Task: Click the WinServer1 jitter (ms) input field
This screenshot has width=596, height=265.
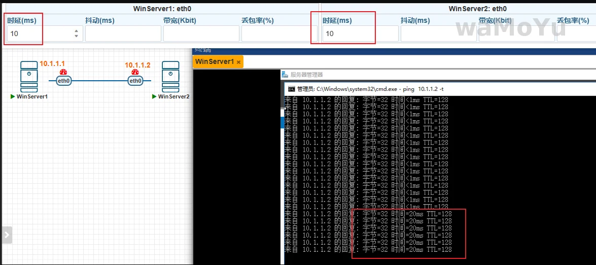Action: point(123,34)
